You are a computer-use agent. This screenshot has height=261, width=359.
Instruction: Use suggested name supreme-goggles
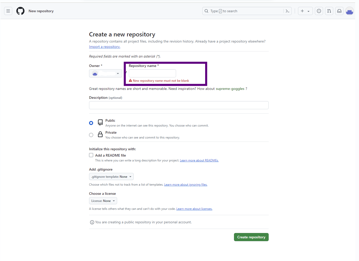click(230, 89)
